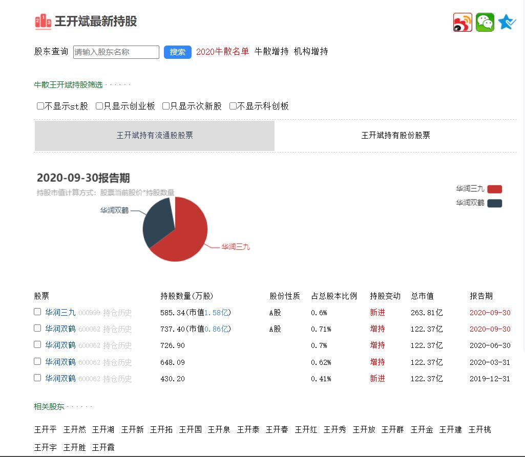
Task: Open the 华润三九 stock link
Action: click(x=60, y=313)
